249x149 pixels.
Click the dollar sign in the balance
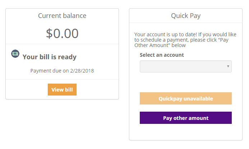(x=50, y=33)
